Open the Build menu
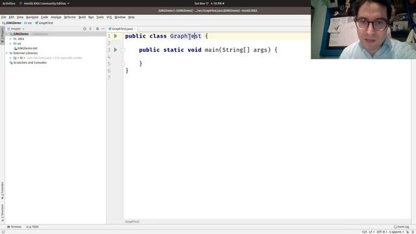 click(82, 17)
